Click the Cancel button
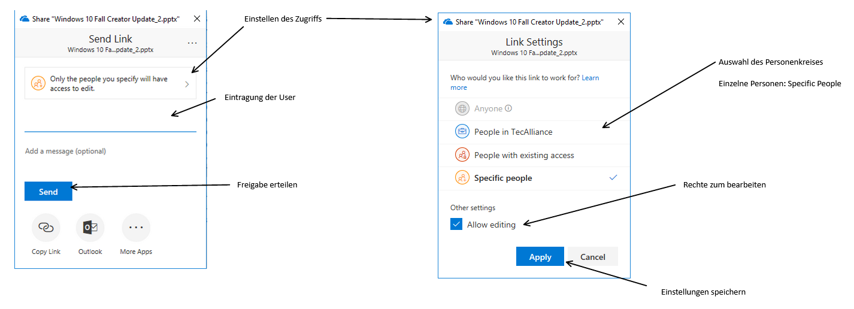This screenshot has width=854, height=309. coord(593,257)
